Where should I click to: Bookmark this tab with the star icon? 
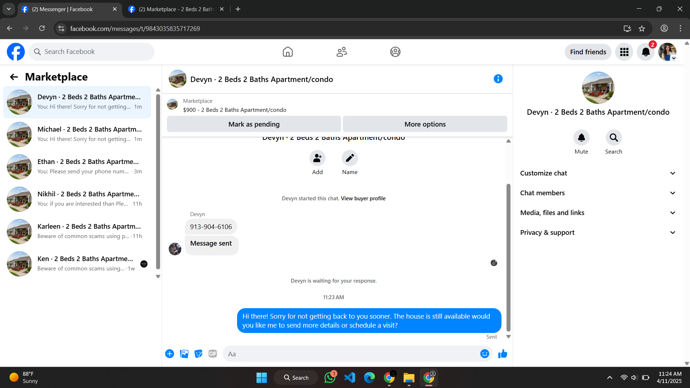click(642, 28)
